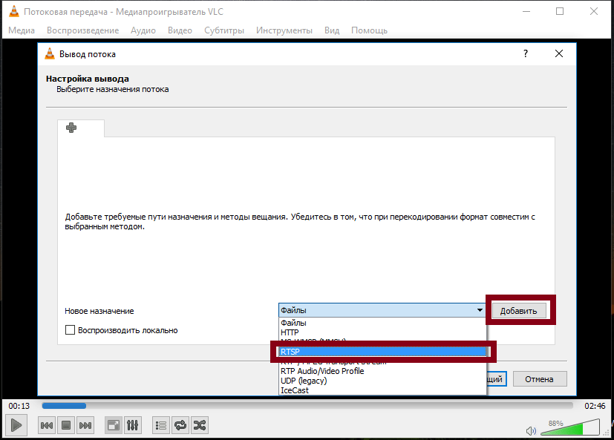Toggle loop repeat icon
614x440 pixels.
[x=180, y=425]
